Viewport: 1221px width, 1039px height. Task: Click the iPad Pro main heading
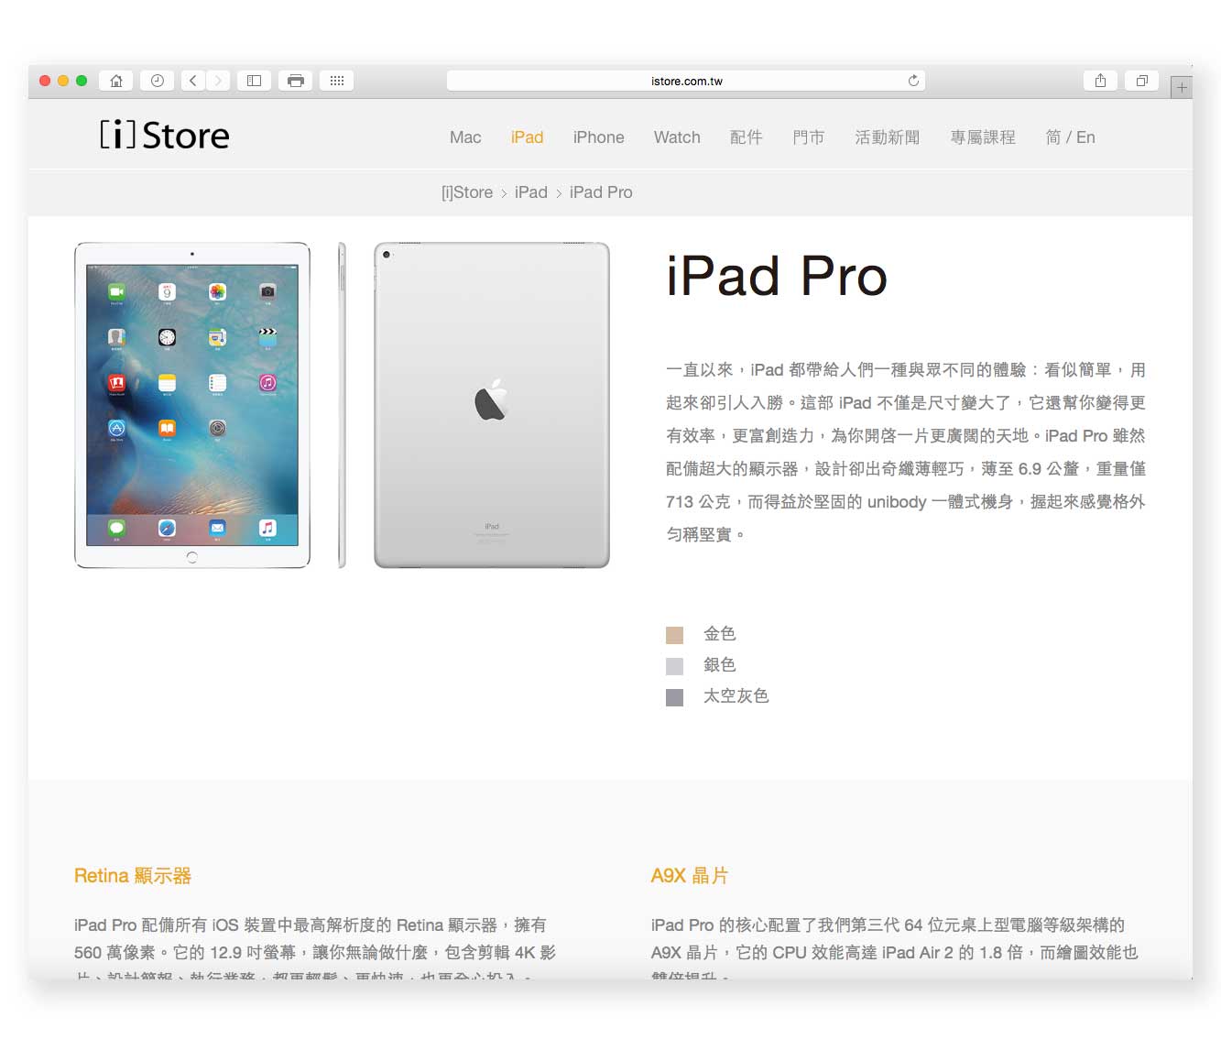point(777,276)
